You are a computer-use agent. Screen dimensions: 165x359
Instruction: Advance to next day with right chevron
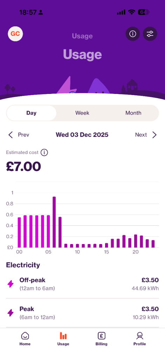[154, 135]
